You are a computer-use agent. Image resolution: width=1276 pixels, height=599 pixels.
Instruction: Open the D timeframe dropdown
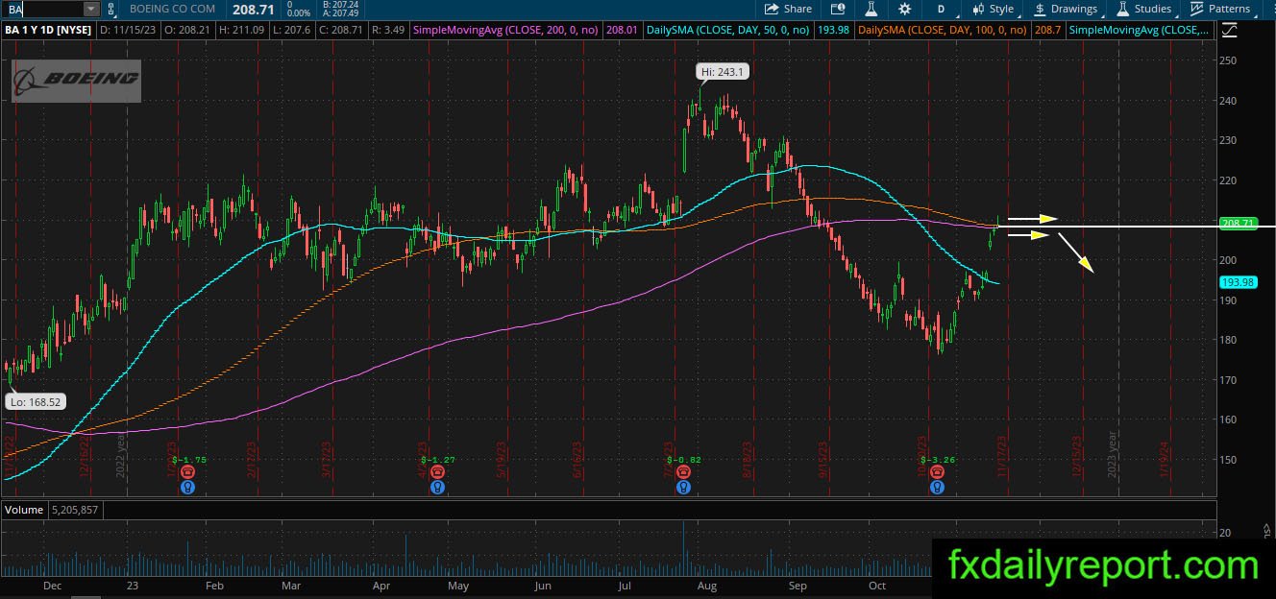[942, 9]
